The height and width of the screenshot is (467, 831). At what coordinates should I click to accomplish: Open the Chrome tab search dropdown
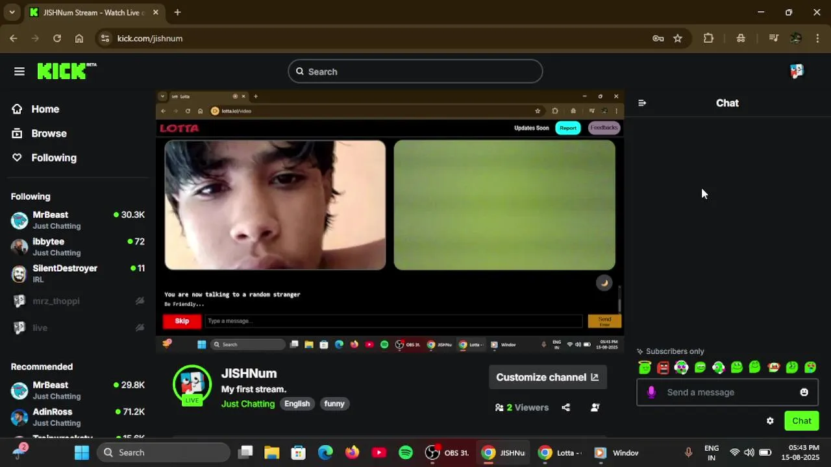[x=12, y=12]
